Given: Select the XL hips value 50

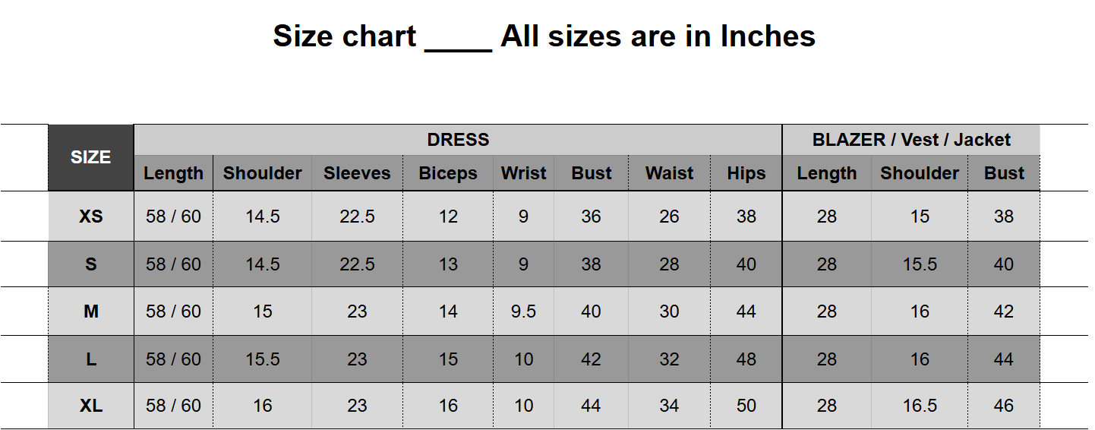Looking at the screenshot, I should (x=746, y=406).
